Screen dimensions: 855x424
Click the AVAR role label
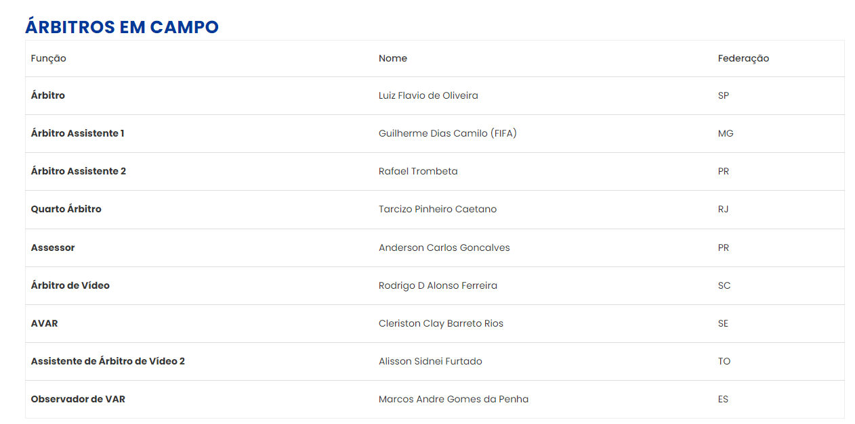(x=45, y=323)
